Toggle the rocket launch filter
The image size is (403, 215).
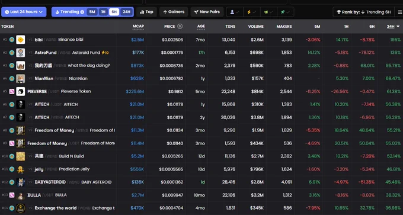click(286, 12)
